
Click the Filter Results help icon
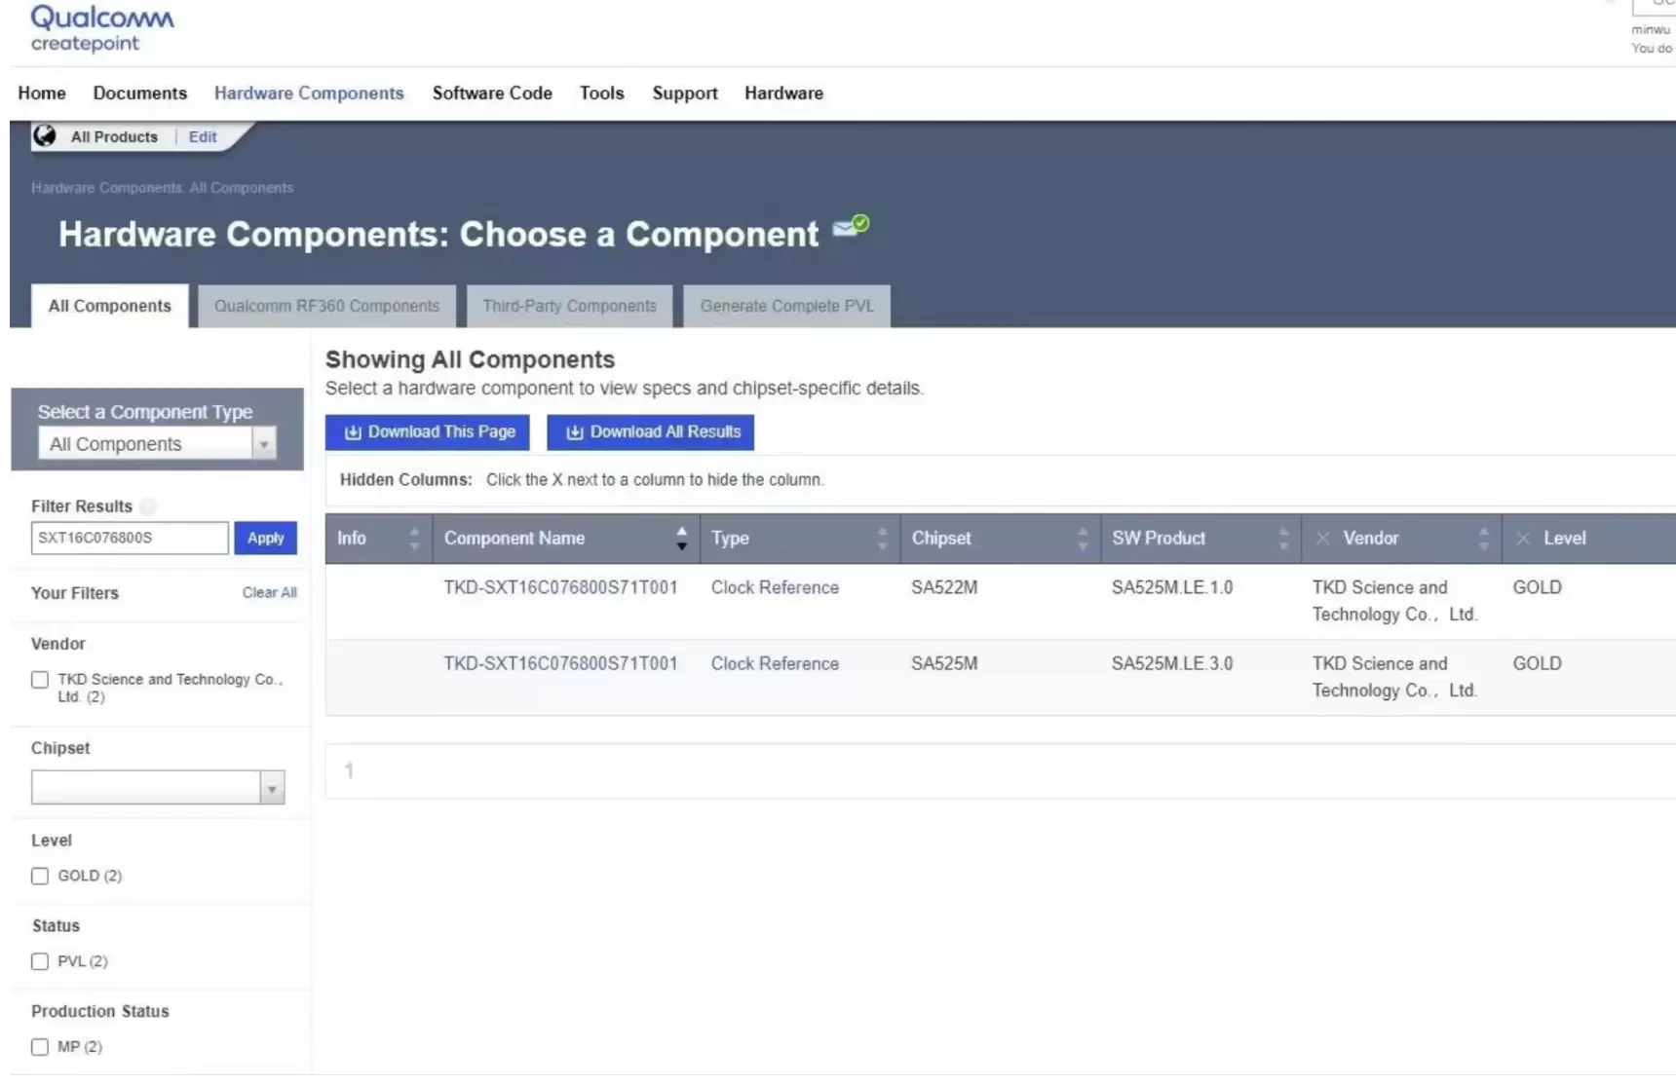[x=148, y=506]
